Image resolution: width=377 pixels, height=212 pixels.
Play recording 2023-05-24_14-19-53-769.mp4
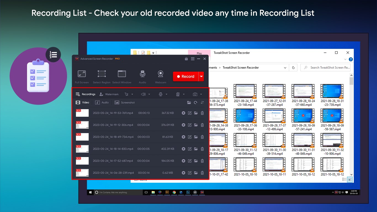pos(184,113)
